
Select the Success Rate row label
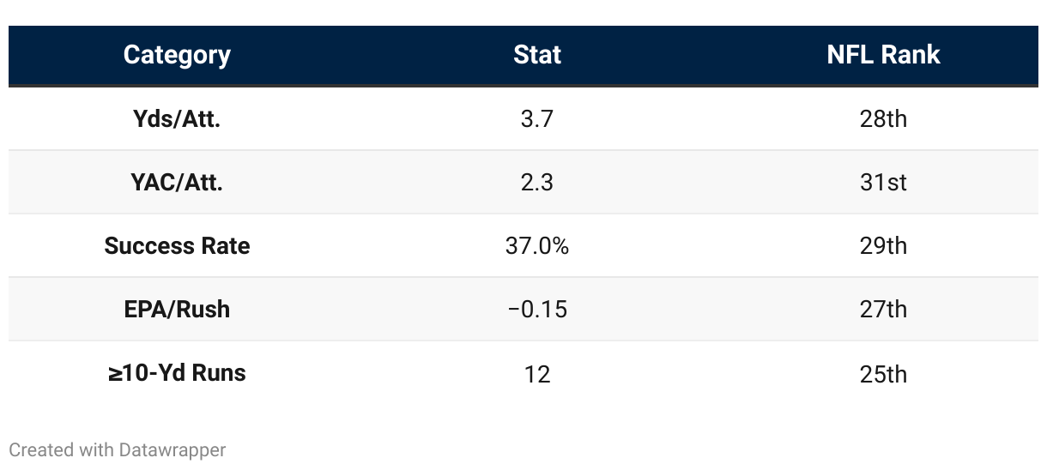point(177,246)
